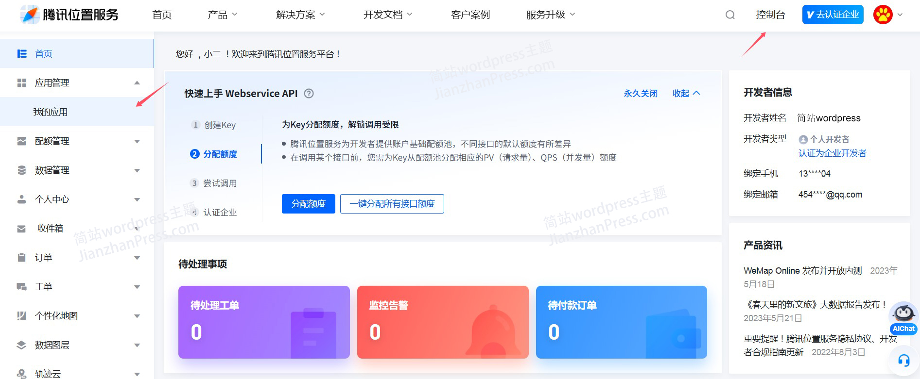Click the 订单 clipboard icon

point(22,258)
